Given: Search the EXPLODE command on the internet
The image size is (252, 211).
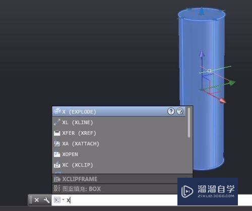Looking at the screenshot, I should point(180,112).
